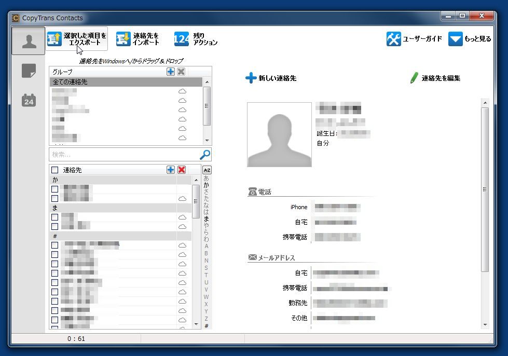Jump to letter N in the alphabet index
This screenshot has height=356, width=508.
pos(207,261)
